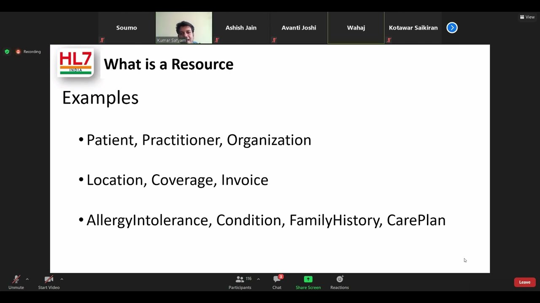Expand video options arrow beside Start Video
This screenshot has width=540, height=303.
62,279
